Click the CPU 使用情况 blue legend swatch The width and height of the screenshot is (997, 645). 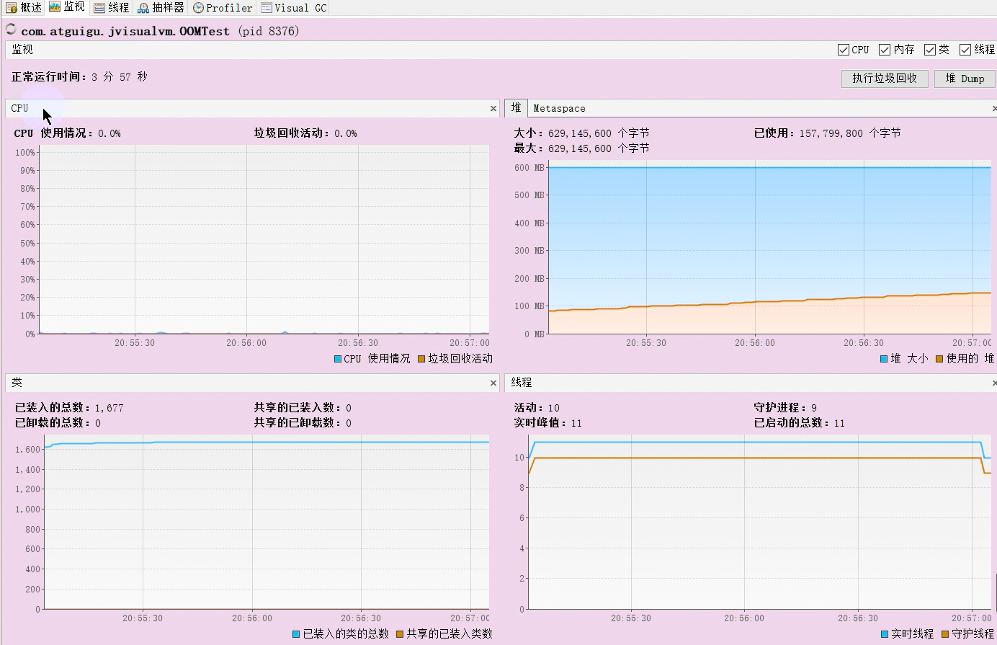tap(338, 359)
